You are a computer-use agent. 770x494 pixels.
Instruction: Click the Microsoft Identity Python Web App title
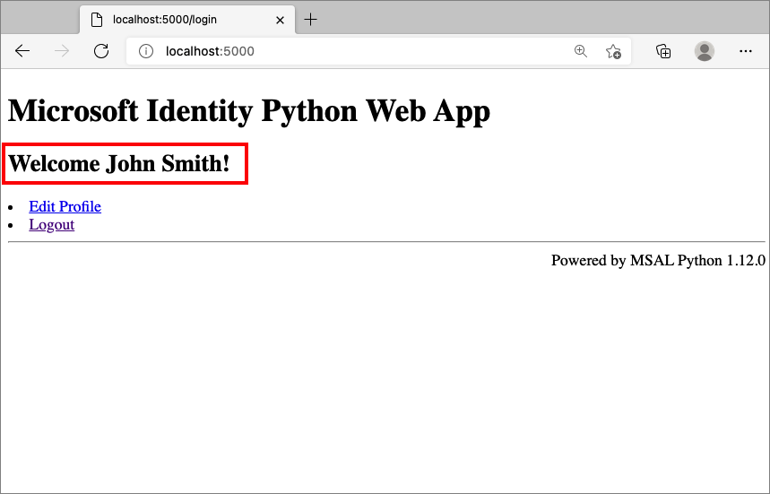pos(249,111)
